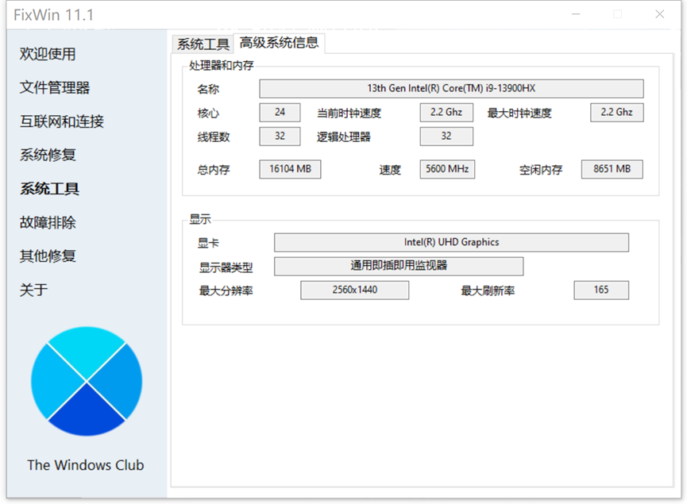Image resolution: width=687 pixels, height=504 pixels.
Task: Click the 显示器类型 field 通用即插即用监视器
Action: pos(399,266)
